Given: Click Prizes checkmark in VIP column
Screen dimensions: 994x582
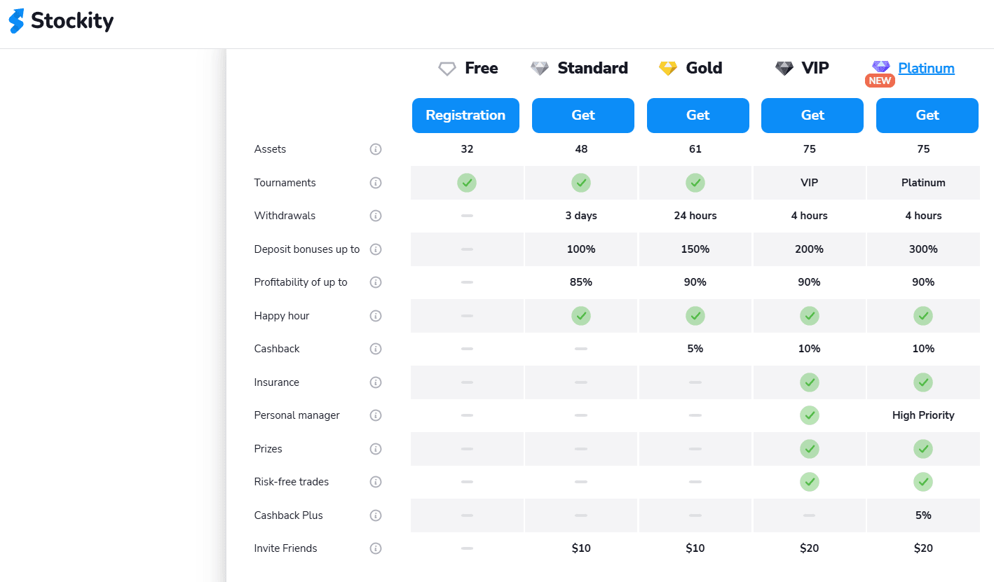Looking at the screenshot, I should coord(810,449).
